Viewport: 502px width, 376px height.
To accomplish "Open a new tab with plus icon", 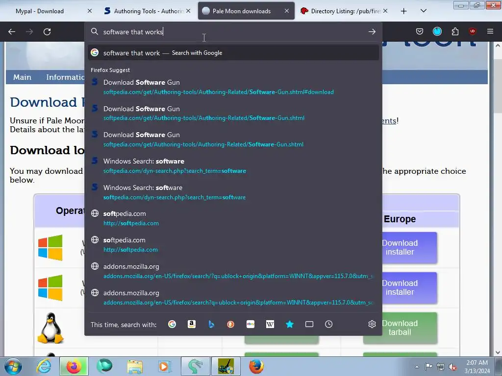I will [x=404, y=11].
